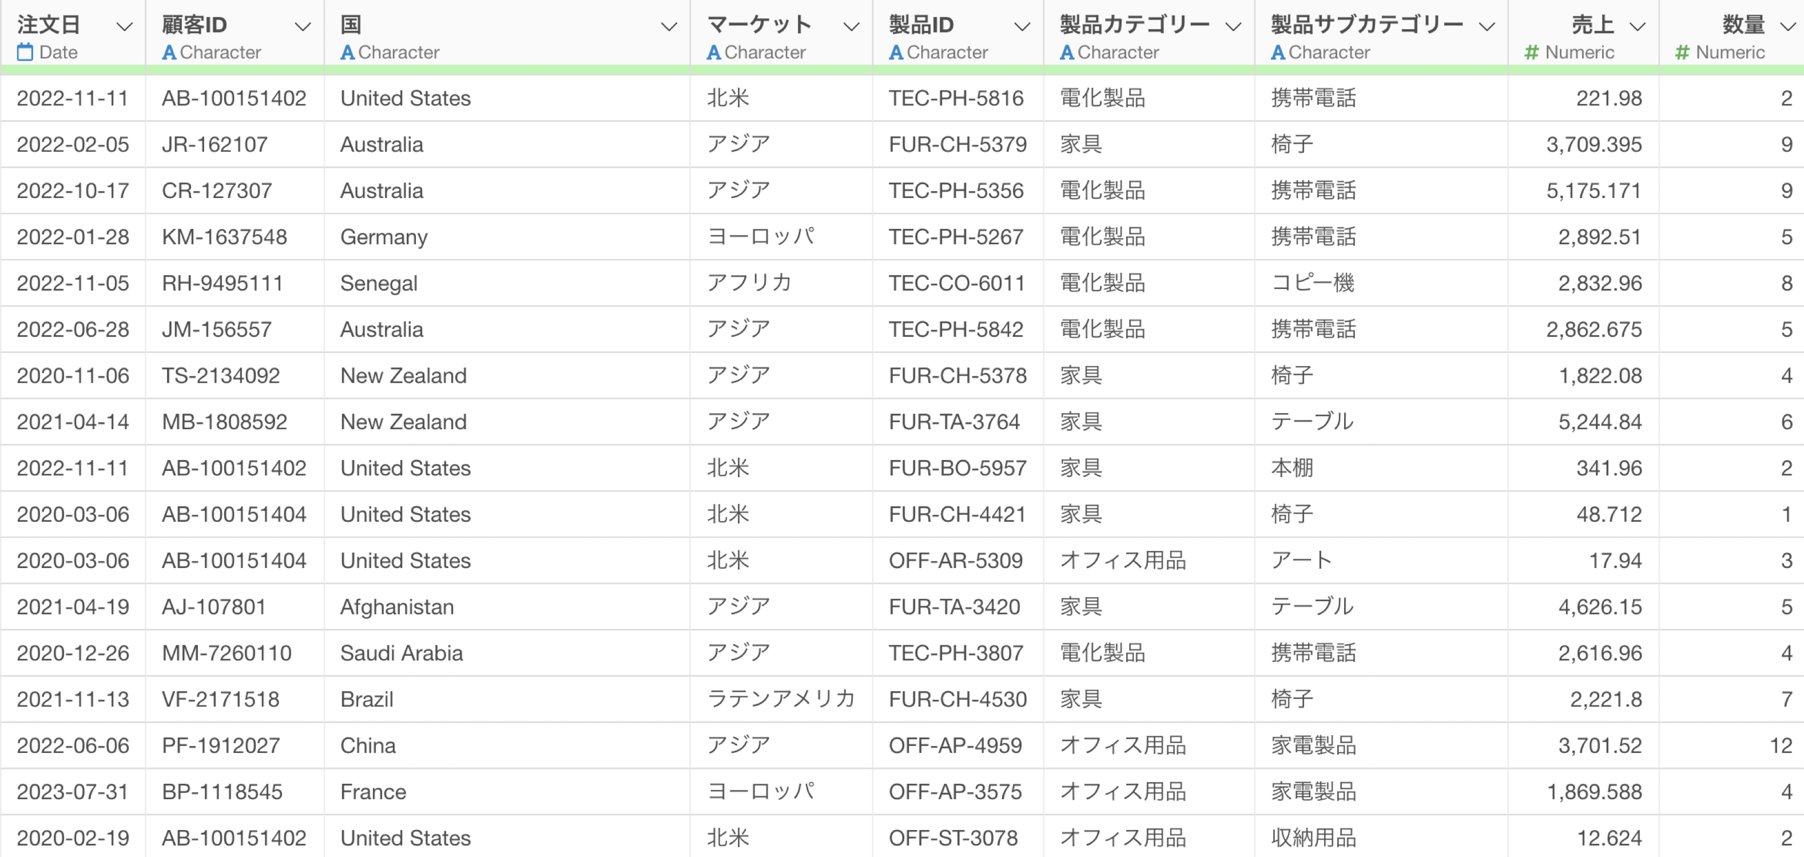1804x857 pixels.
Task: Click the sales value 221.98
Action: coord(1608,98)
